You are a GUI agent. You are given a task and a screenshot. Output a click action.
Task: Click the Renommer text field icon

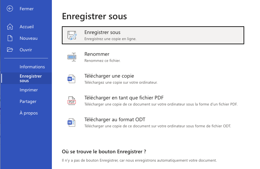pyautogui.click(x=72, y=57)
